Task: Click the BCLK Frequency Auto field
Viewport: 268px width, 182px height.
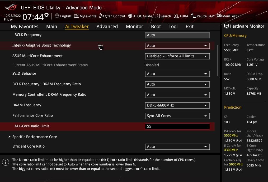Action: (177, 35)
